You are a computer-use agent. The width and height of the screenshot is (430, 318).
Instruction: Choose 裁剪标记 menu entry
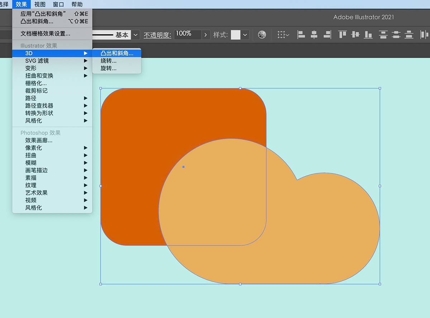click(x=52, y=91)
